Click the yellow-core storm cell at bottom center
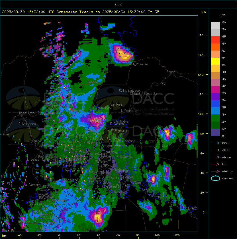 coord(98,217)
